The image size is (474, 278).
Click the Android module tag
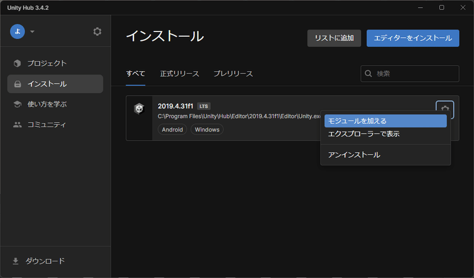[x=172, y=129]
